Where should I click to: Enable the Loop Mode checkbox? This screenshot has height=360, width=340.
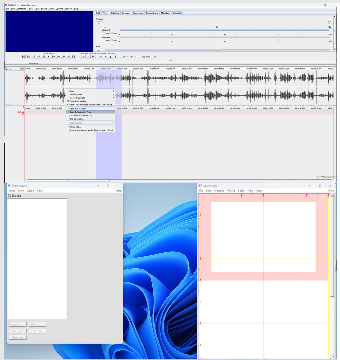[139, 57]
